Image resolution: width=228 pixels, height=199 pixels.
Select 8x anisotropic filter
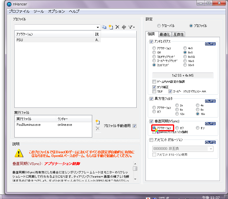(197, 110)
